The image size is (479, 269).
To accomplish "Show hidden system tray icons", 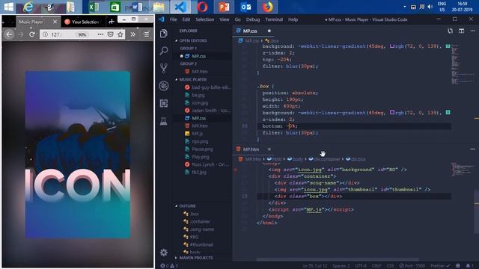I will 405,7.
